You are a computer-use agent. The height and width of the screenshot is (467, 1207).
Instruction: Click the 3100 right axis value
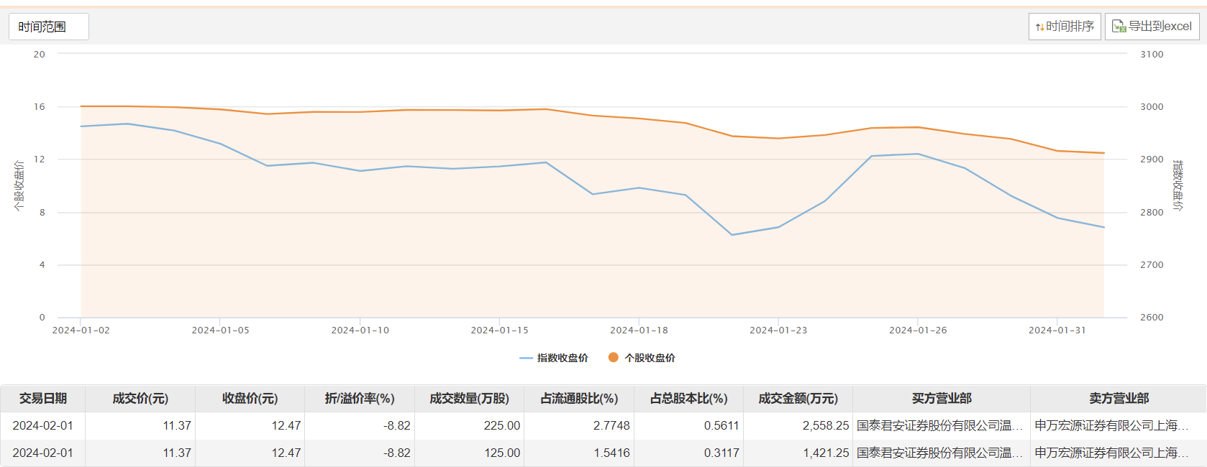(x=1152, y=54)
